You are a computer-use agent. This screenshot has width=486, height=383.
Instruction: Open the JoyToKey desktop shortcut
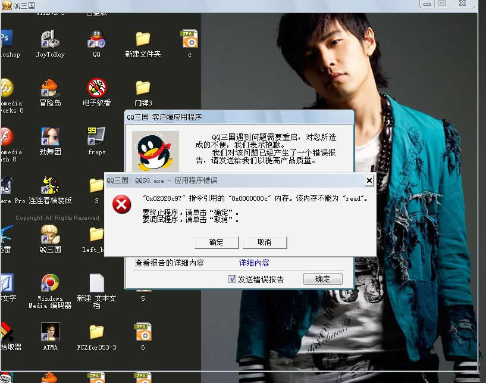click(x=50, y=39)
